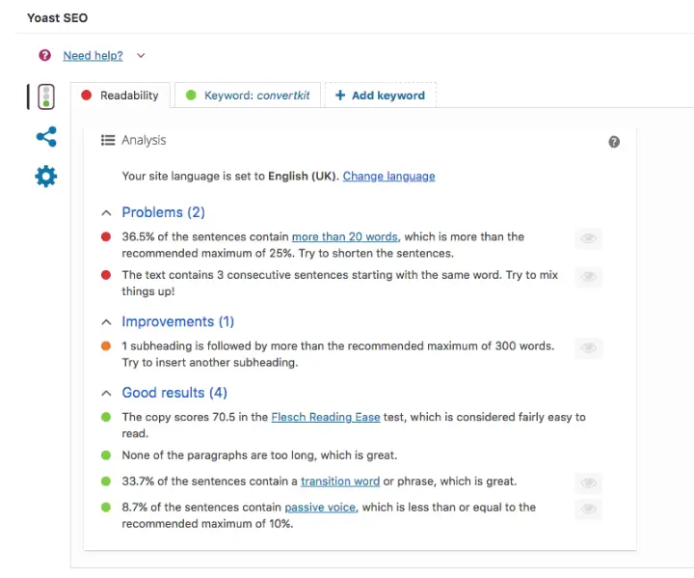Click the Change language link
The image size is (694, 578).
(388, 177)
